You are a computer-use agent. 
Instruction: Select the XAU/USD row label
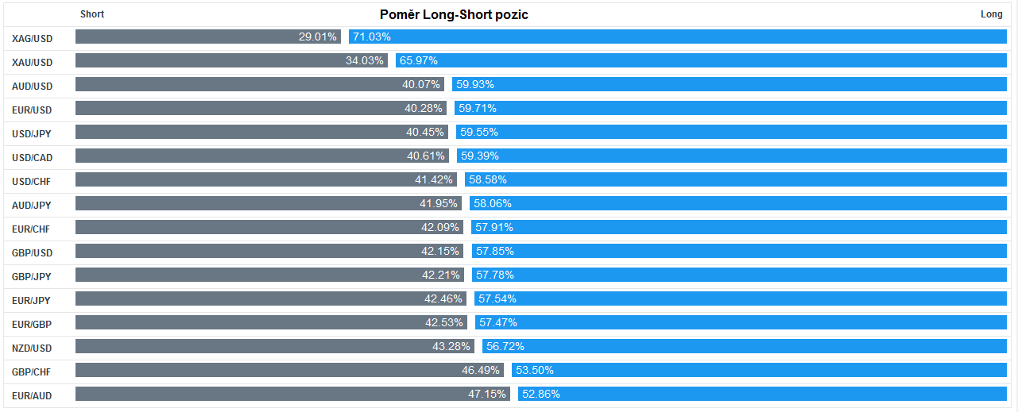pyautogui.click(x=32, y=62)
